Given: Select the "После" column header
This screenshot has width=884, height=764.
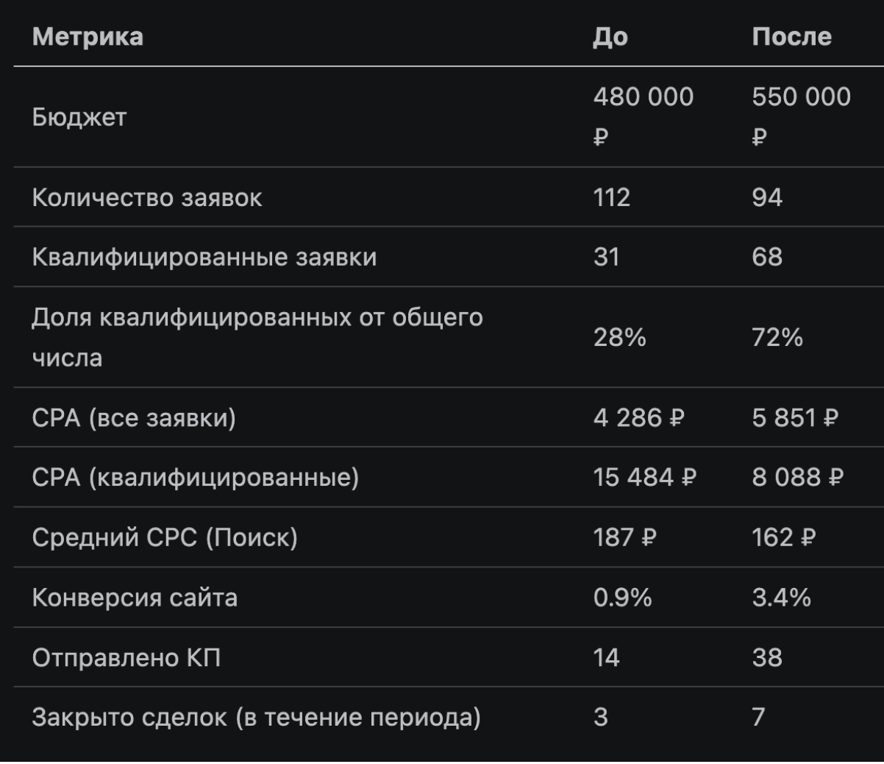Looking at the screenshot, I should (x=791, y=37).
